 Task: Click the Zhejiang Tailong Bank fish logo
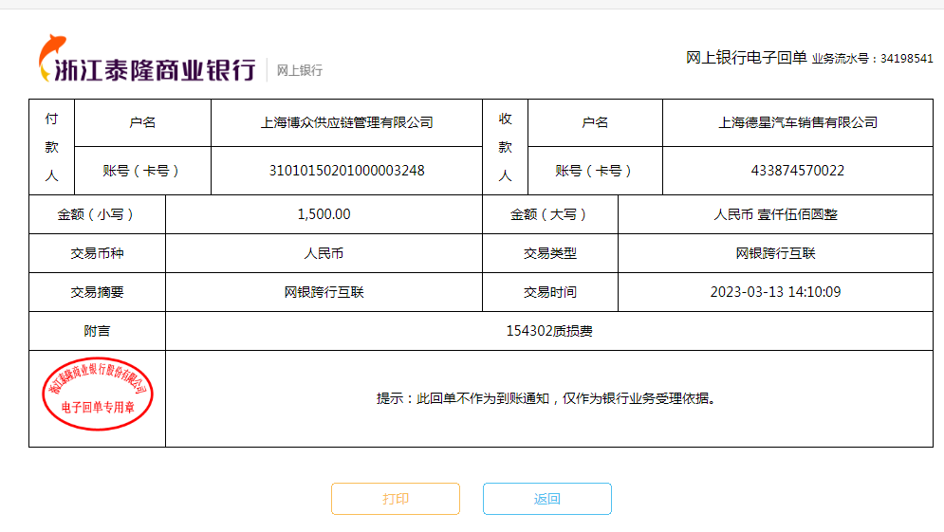(51, 58)
